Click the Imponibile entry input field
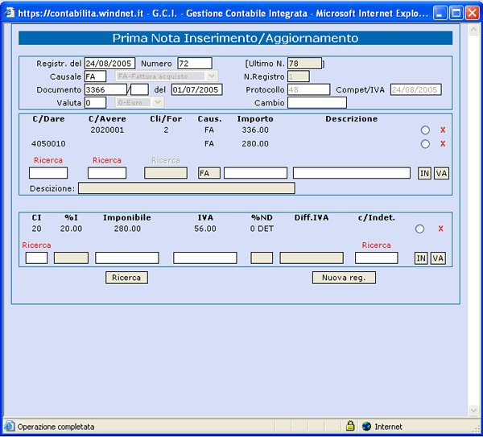Image resolution: width=483 pixels, height=437 pixels. point(127,258)
